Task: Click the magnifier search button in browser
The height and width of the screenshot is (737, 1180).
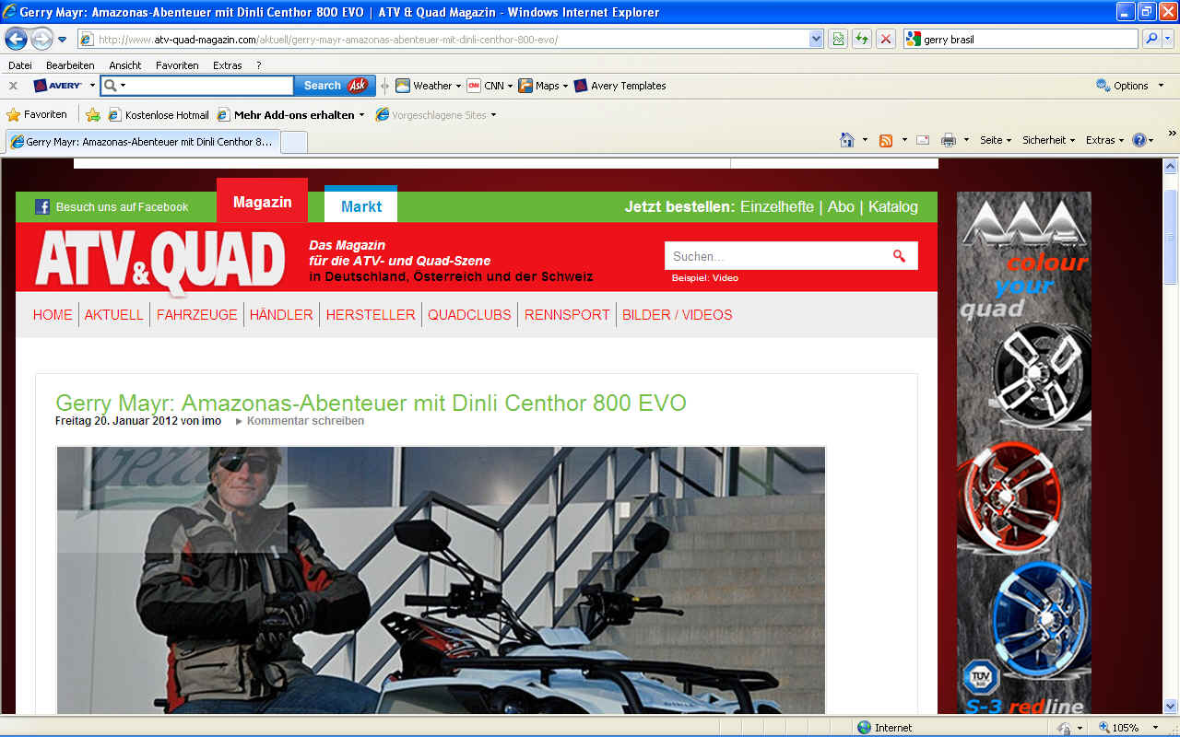Action: click(1150, 39)
